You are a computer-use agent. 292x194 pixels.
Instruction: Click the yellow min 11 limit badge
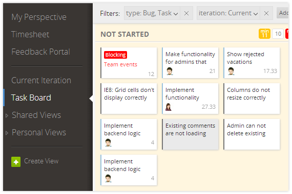coord(264,34)
